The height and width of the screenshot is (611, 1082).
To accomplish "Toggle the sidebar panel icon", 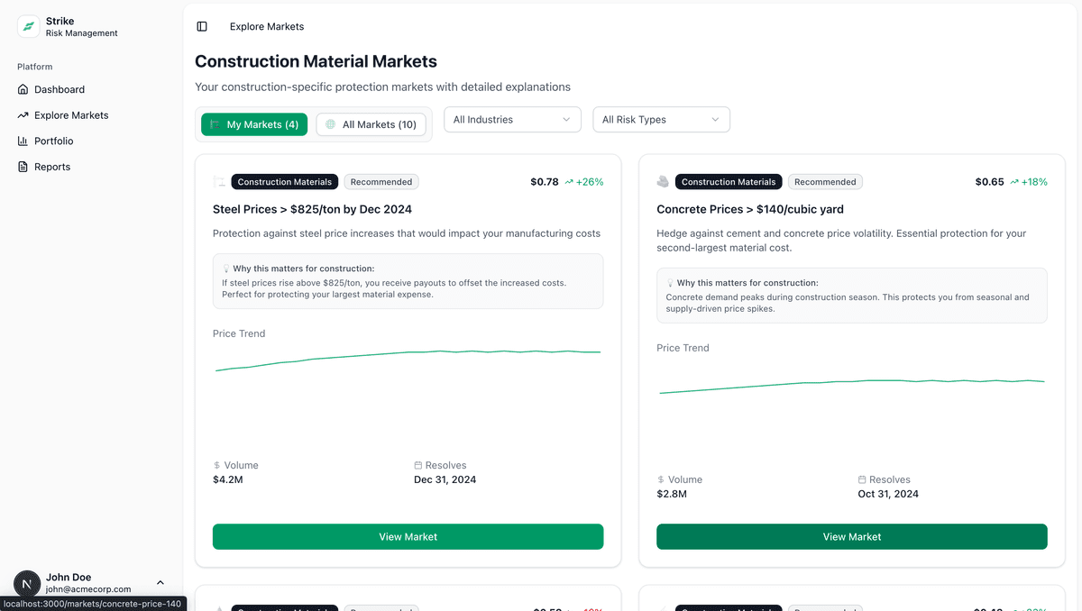I will 202,27.
